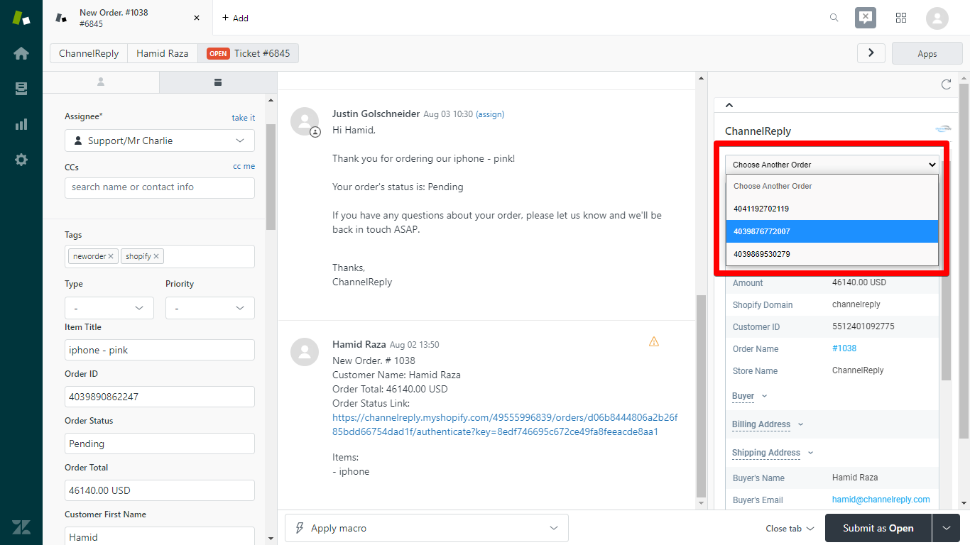The height and width of the screenshot is (545, 970).
Task: Click hamid@channelreply.com email link
Action: (x=881, y=500)
